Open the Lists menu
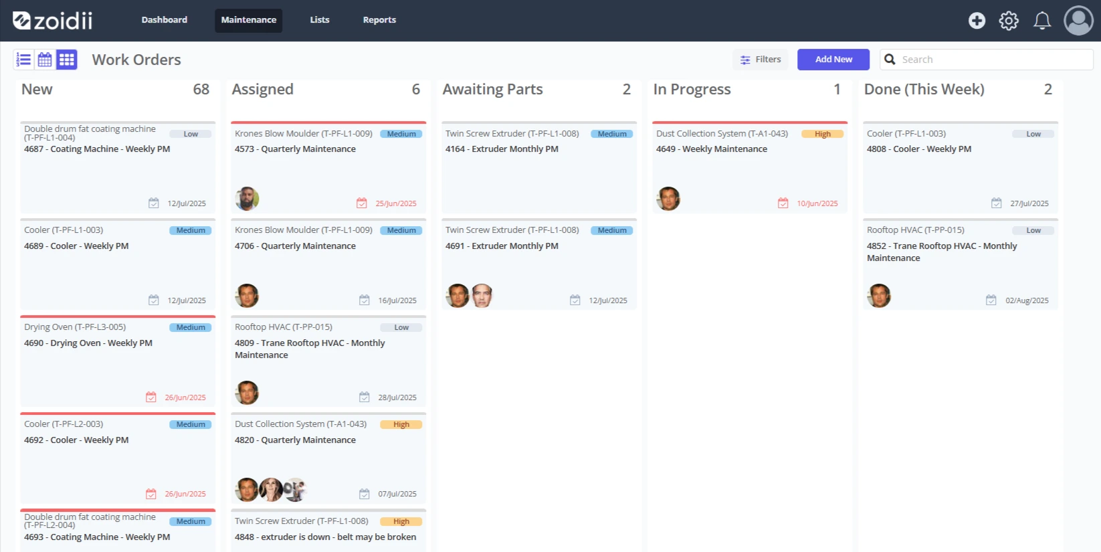 click(320, 20)
